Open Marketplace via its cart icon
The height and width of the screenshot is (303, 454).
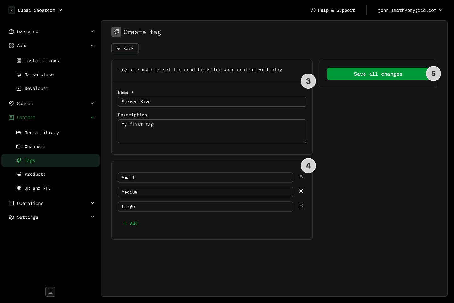(x=19, y=74)
